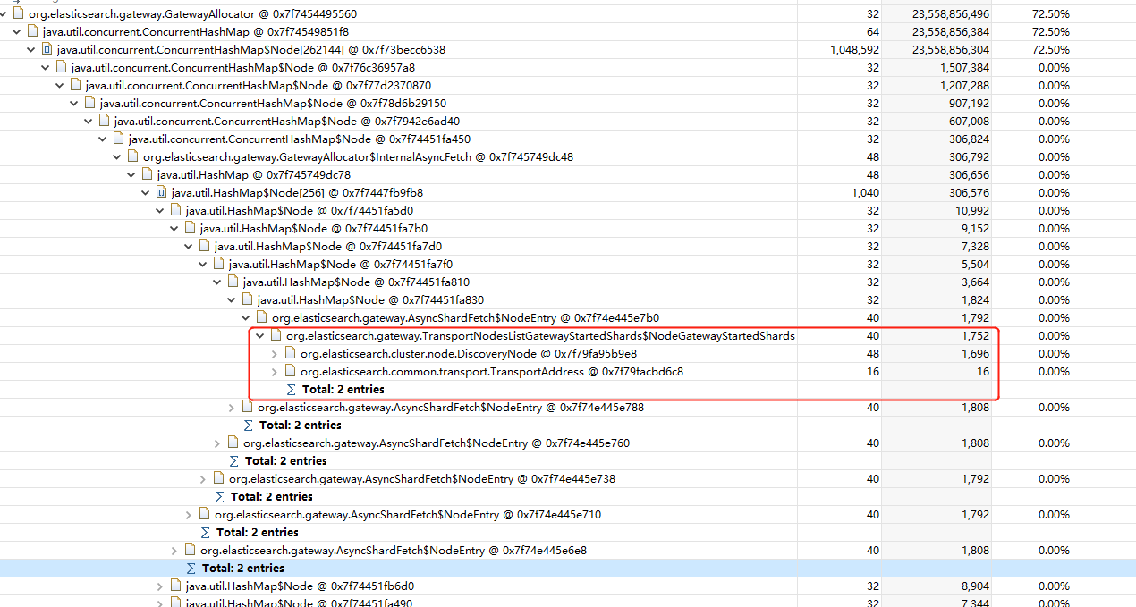Expand DiscoveryNode @ 0x7f79f95b9e8
This screenshot has height=607, width=1136.
(275, 354)
